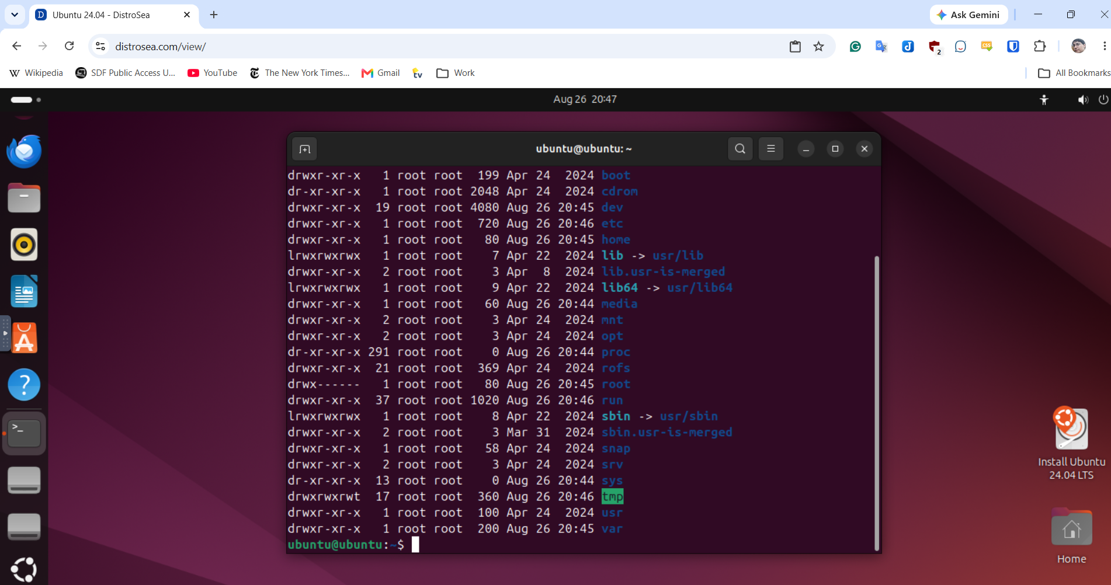Screen dimensions: 1111x585
Task: Click the 'var' directory name
Action: click(x=612, y=528)
